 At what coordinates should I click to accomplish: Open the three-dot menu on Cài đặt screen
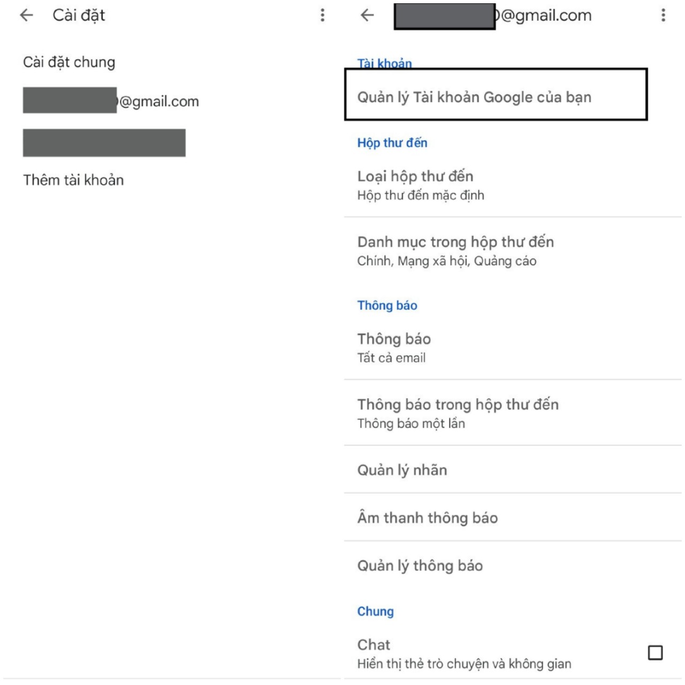[x=322, y=15]
